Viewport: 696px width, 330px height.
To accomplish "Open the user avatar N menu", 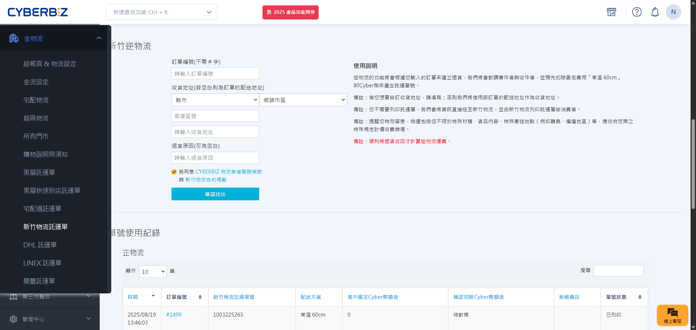I will [673, 12].
